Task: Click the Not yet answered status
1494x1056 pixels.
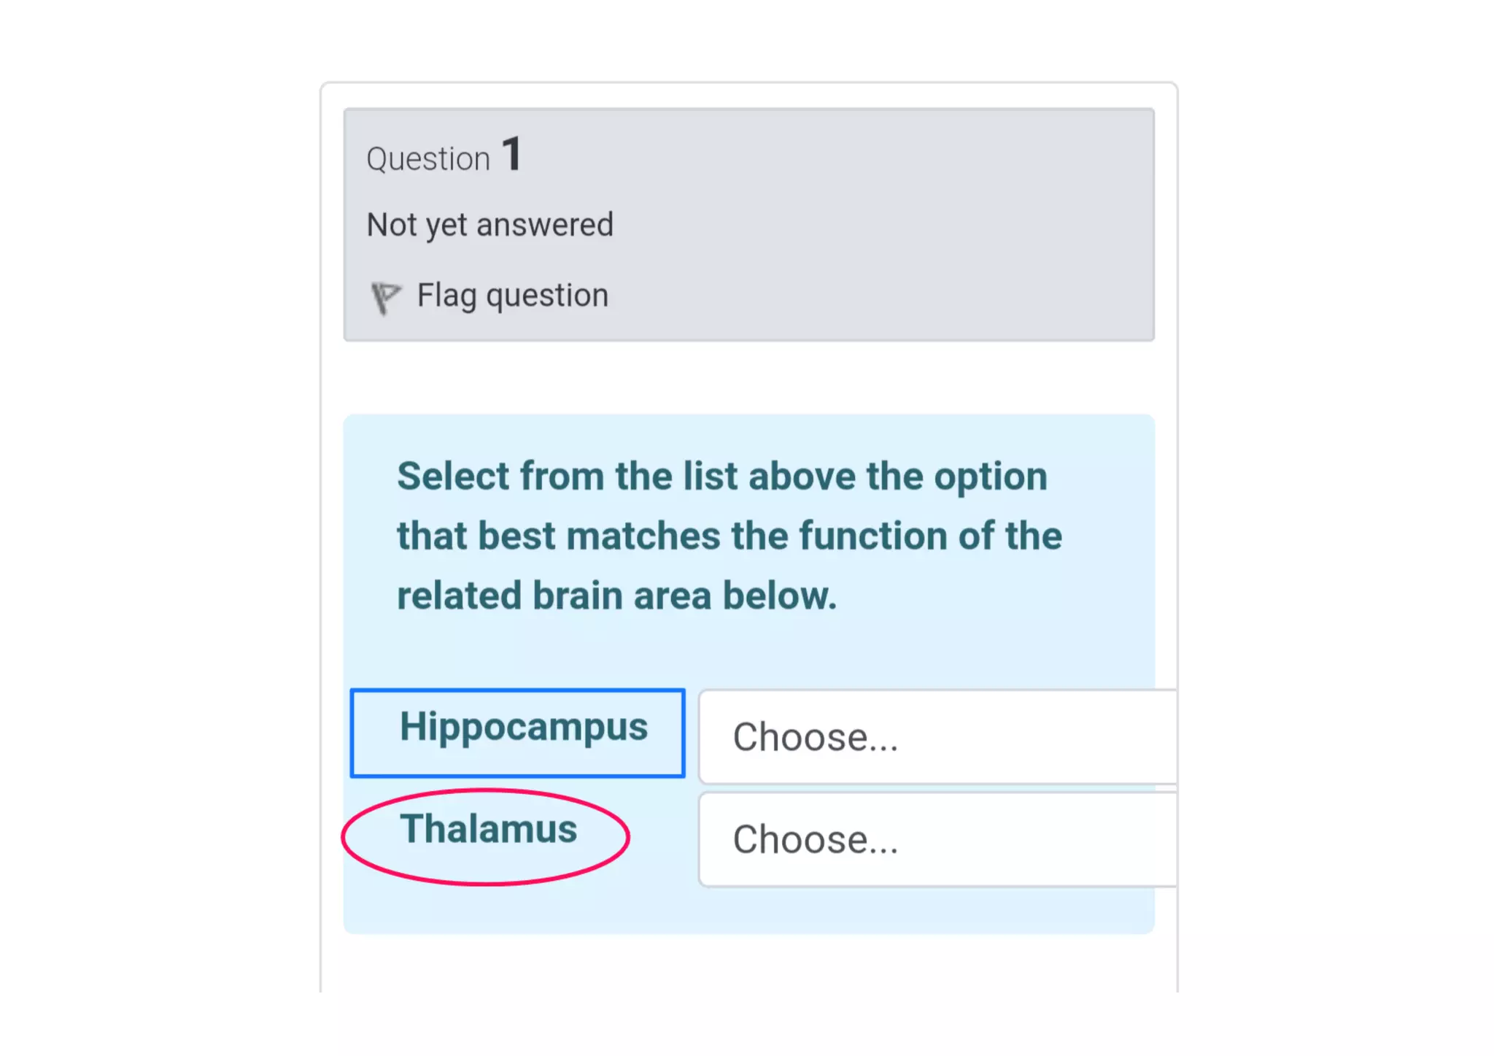Action: 489,225
